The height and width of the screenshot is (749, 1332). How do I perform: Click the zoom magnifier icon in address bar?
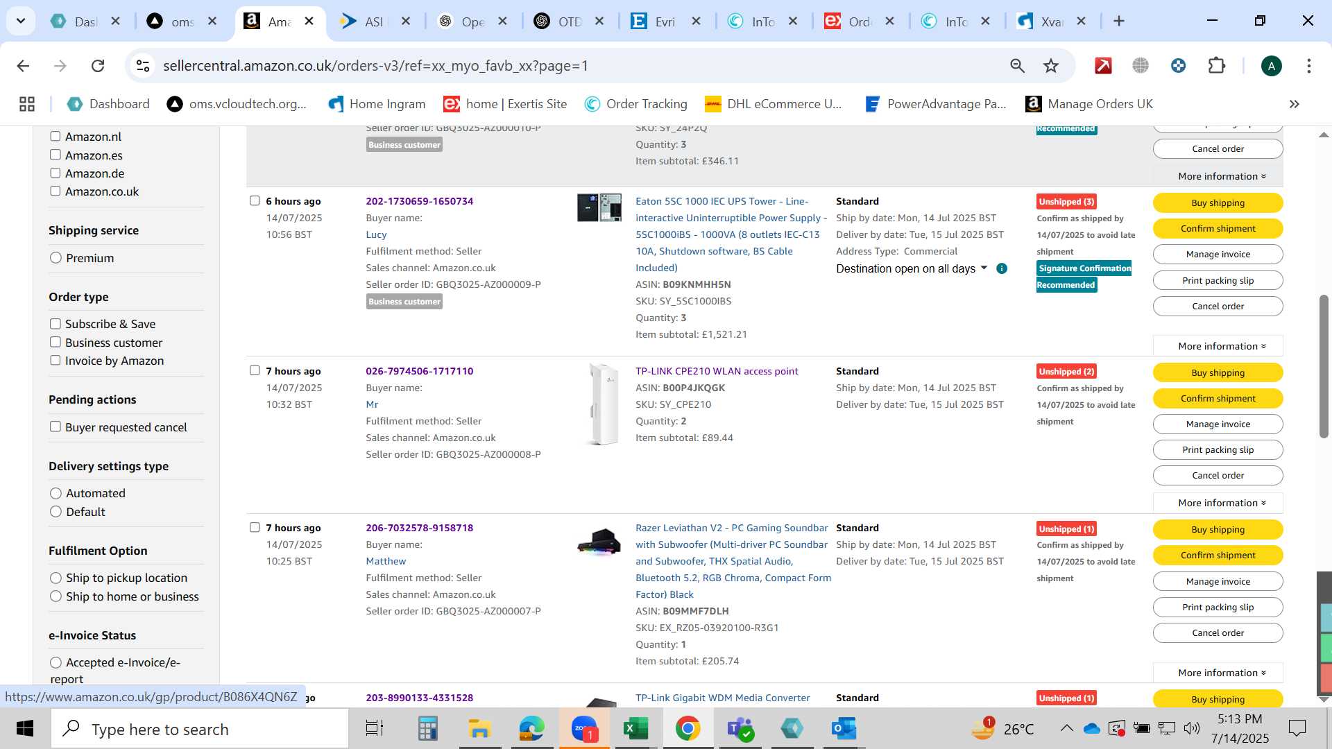tap(1017, 66)
